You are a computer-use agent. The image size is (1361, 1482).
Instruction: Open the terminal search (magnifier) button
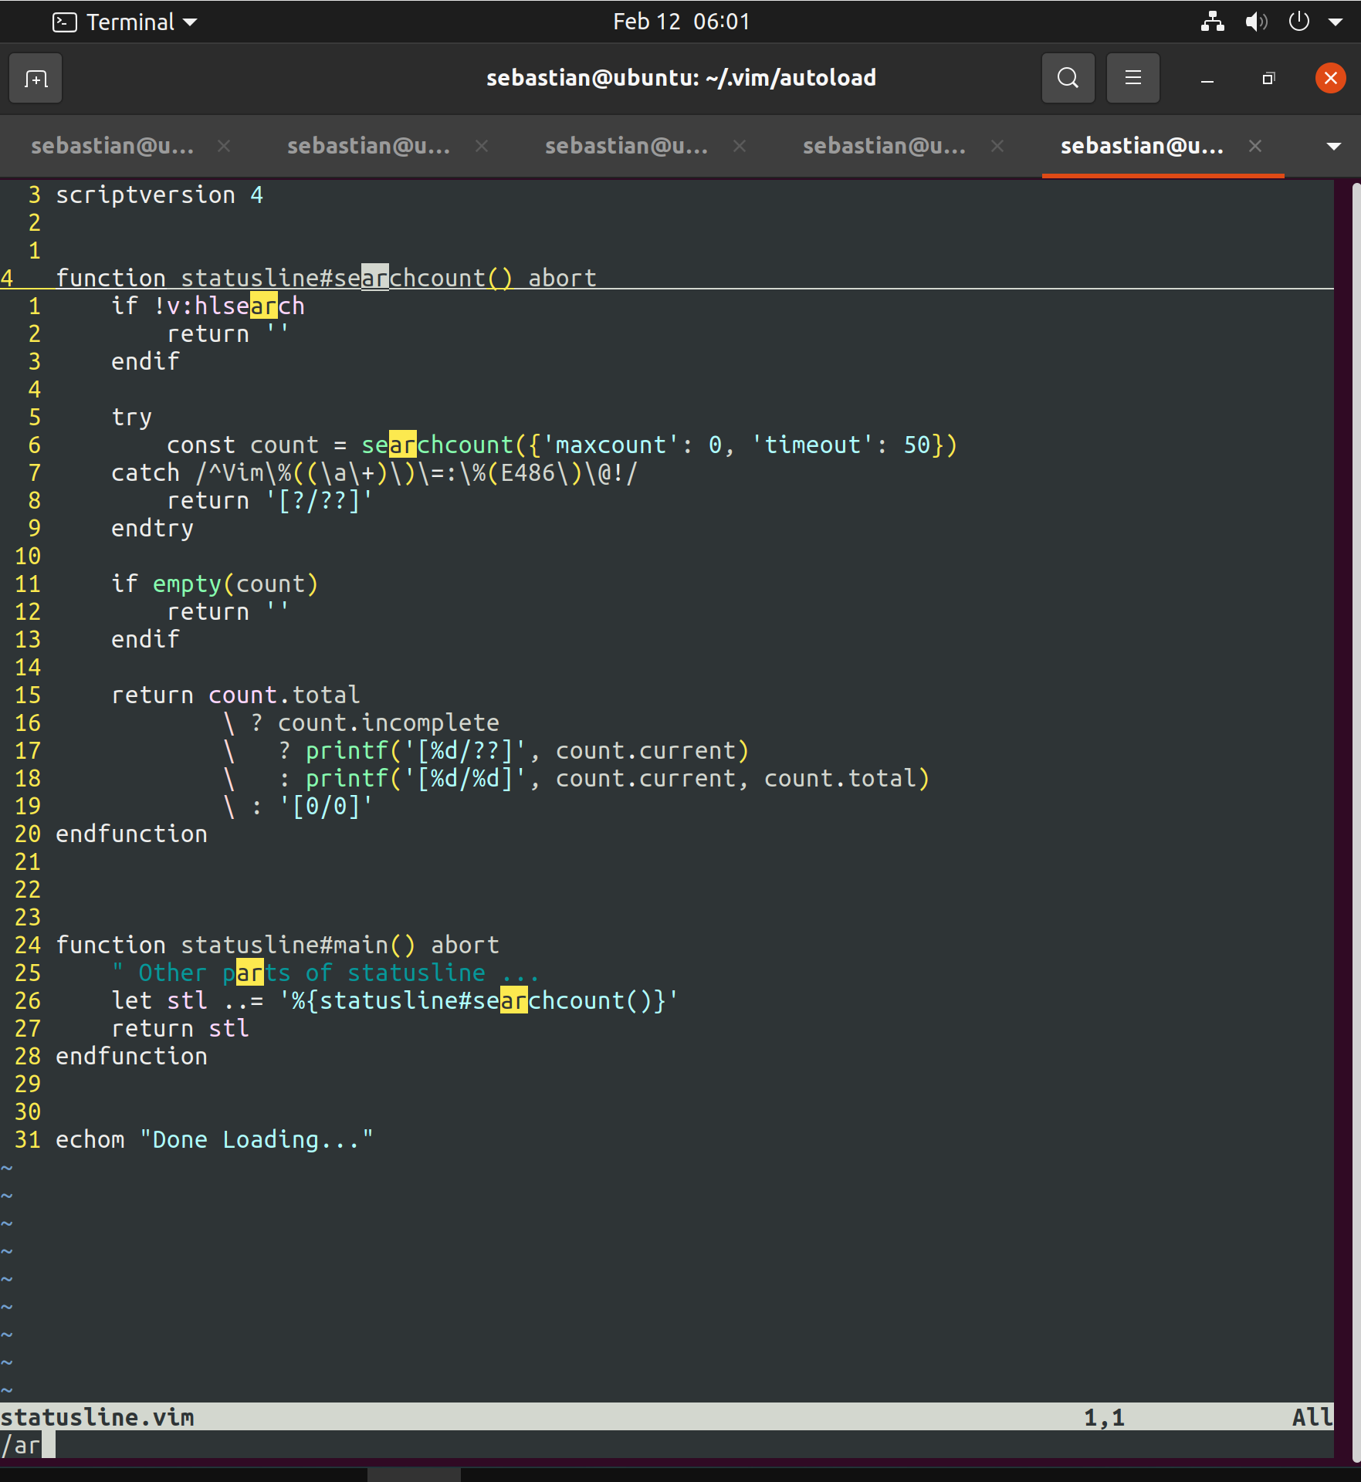pos(1068,78)
